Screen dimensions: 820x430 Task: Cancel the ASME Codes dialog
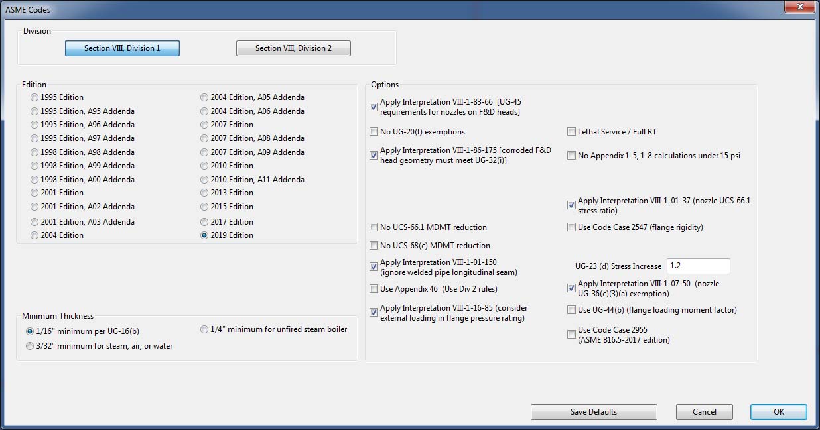pos(705,412)
